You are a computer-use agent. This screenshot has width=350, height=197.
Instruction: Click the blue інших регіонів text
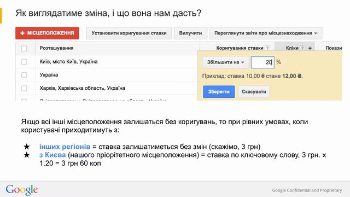pyautogui.click(x=65, y=147)
